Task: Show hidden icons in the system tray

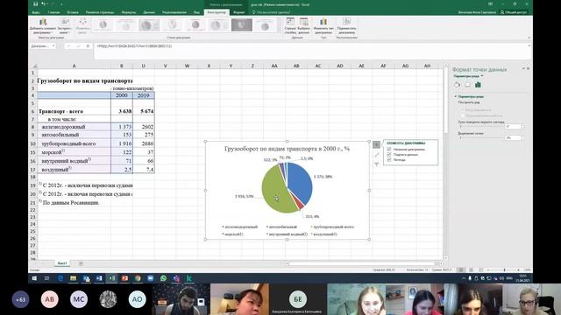Action: (464, 278)
